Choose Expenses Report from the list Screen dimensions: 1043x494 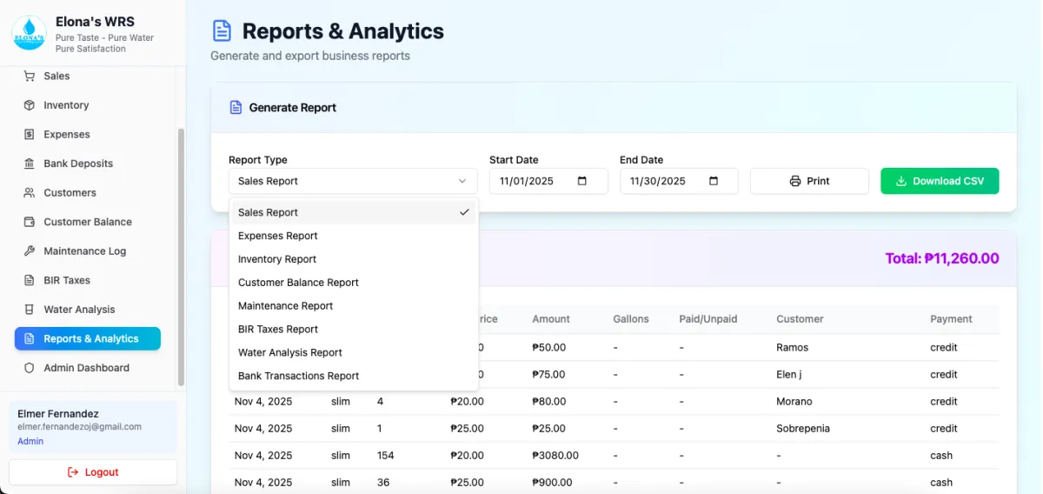(278, 236)
